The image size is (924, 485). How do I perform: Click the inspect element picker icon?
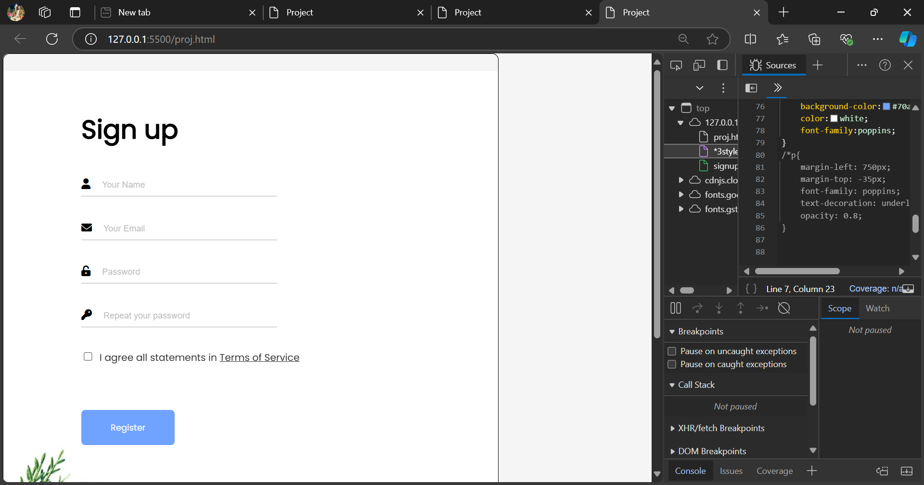pos(676,65)
